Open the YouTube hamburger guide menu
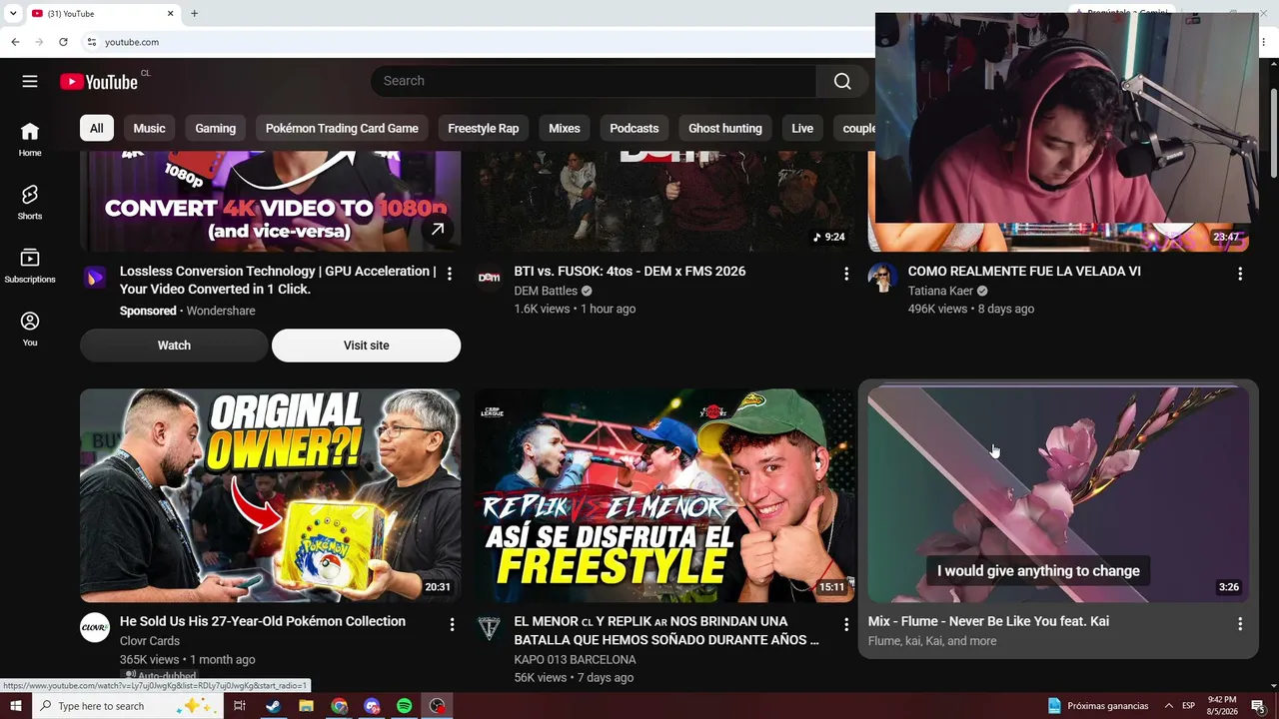This screenshot has width=1279, height=719. pos(30,81)
